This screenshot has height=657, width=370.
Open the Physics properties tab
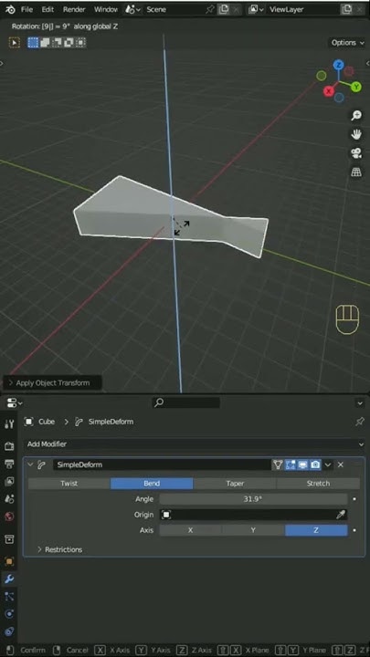[x=9, y=614]
